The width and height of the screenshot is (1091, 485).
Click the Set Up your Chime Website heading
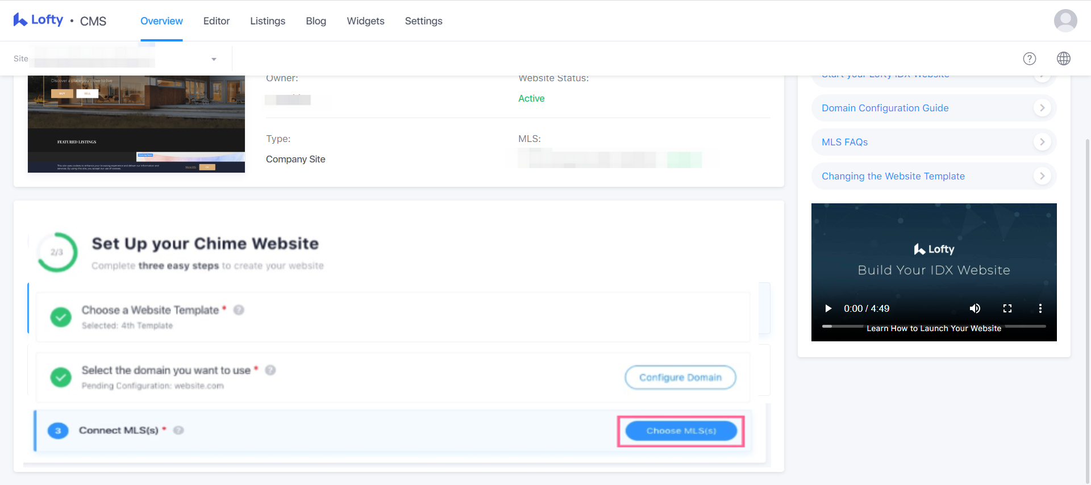[x=205, y=244]
